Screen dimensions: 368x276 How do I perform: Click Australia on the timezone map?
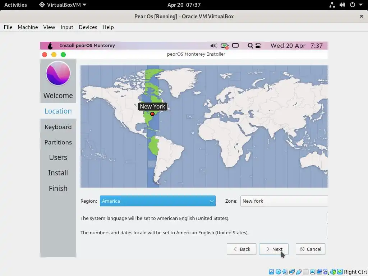tap(314, 161)
